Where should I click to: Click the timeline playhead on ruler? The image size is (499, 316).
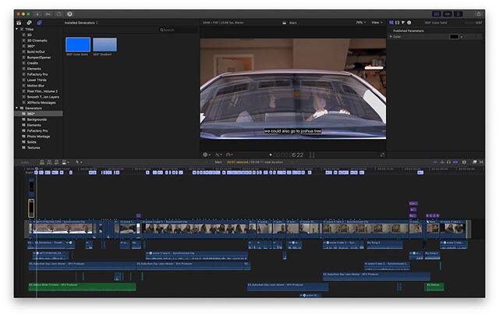pos(37,169)
